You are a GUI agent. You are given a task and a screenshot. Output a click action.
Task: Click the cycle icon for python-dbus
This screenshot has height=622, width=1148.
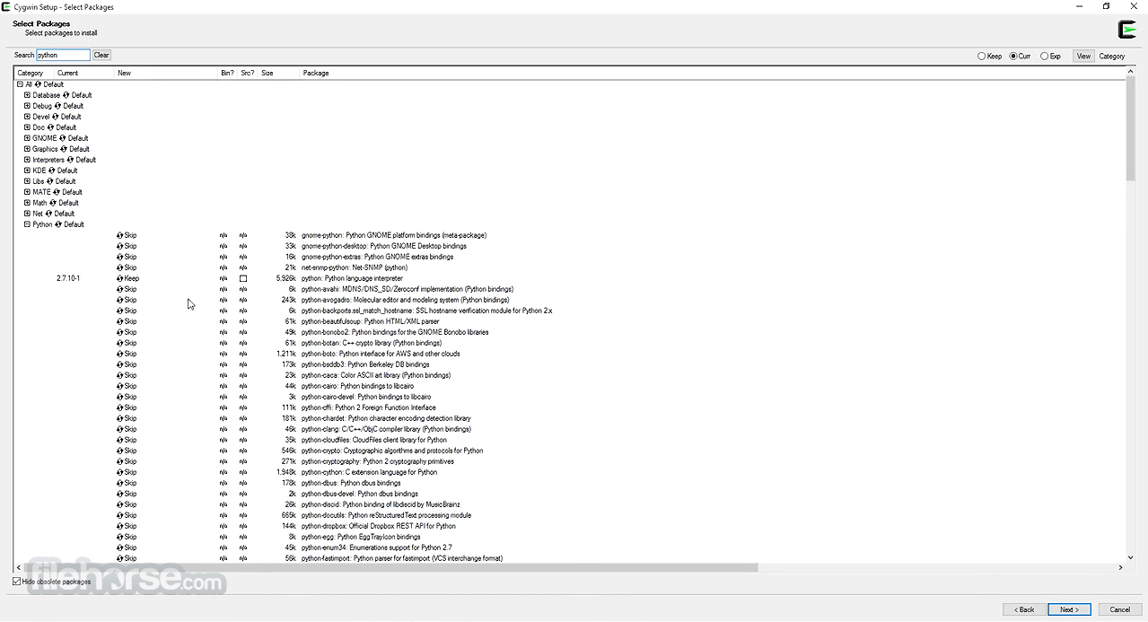point(120,483)
